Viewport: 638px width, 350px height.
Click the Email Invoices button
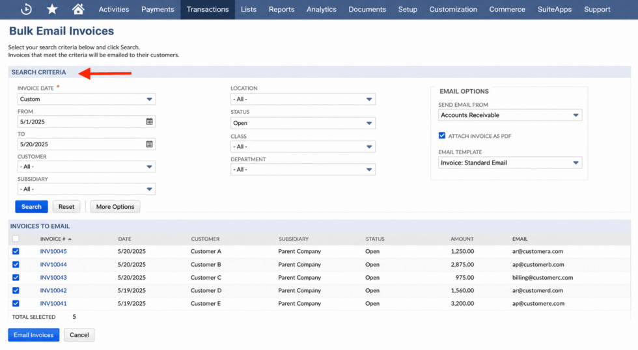coord(33,335)
